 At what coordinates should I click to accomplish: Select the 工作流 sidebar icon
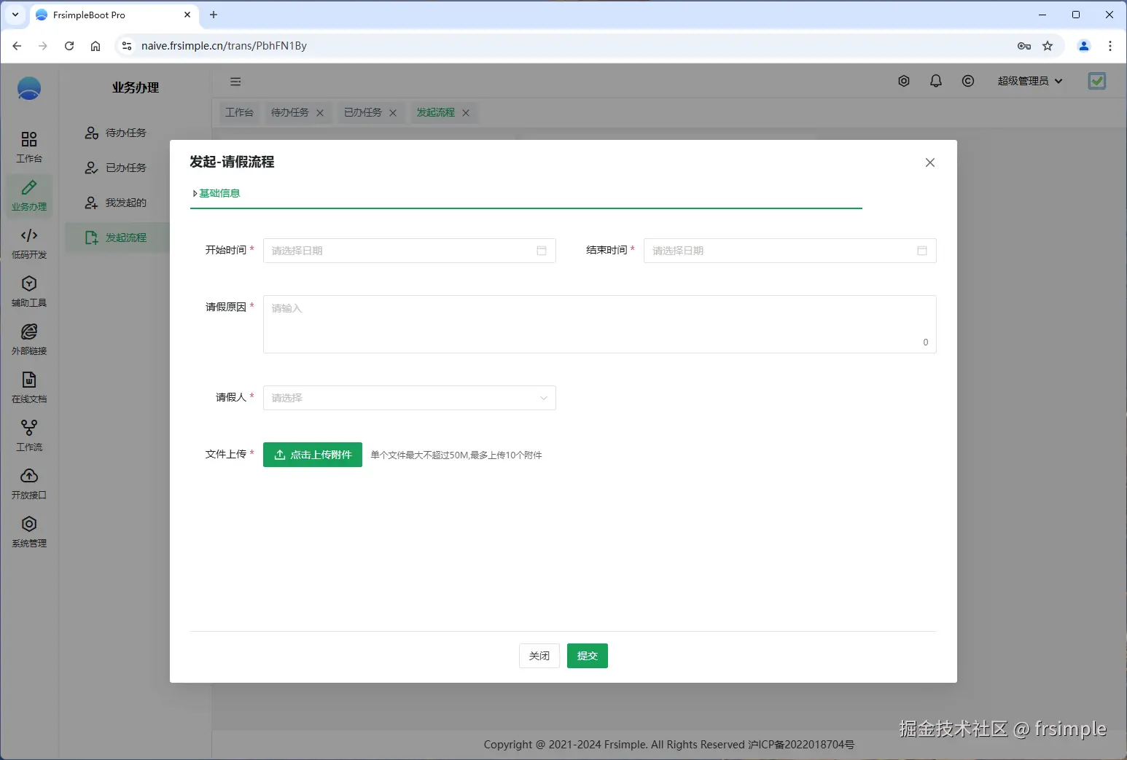click(x=28, y=435)
